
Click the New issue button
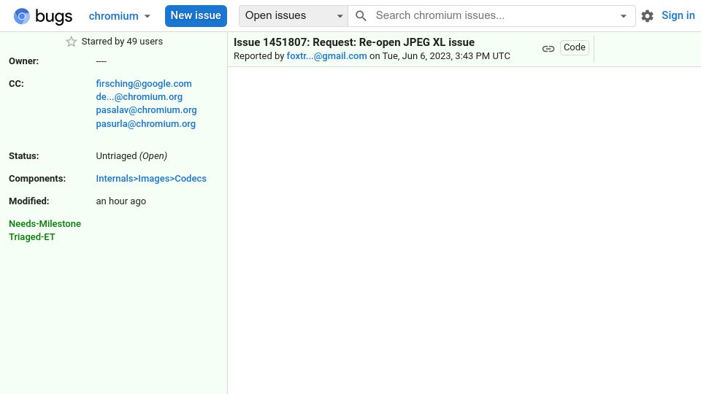[x=196, y=16]
